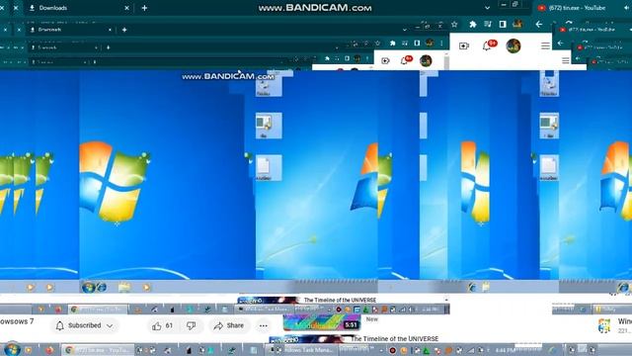Select the Computer desktop icon in the middle column
The image size is (632, 356).
coord(269,126)
